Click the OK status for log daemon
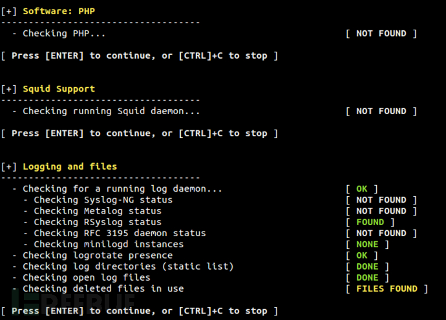This screenshot has height=320, width=446. pyautogui.click(x=362, y=189)
